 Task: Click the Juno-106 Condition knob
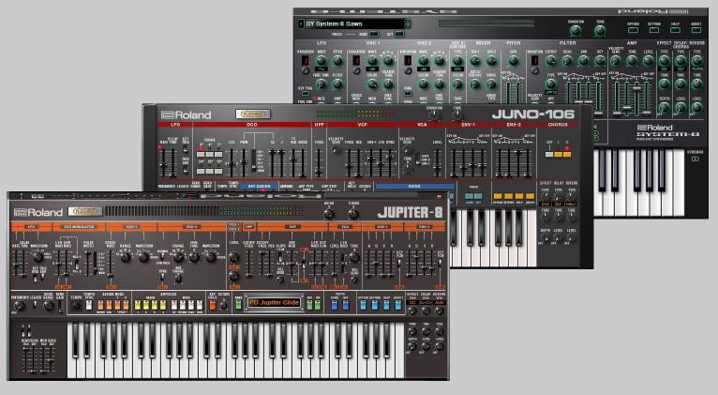coord(435,116)
